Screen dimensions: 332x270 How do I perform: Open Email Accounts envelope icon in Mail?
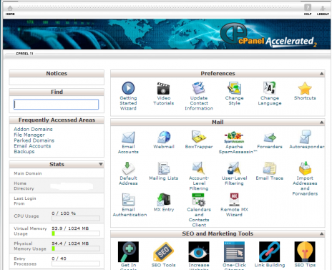click(x=128, y=138)
